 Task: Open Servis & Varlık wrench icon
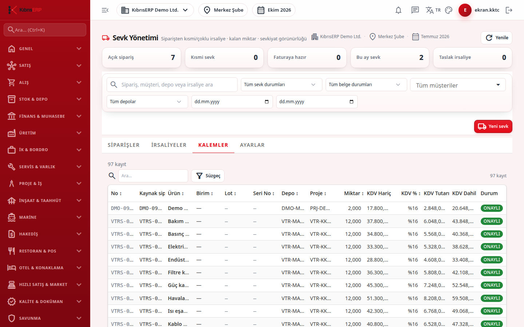pos(12,167)
